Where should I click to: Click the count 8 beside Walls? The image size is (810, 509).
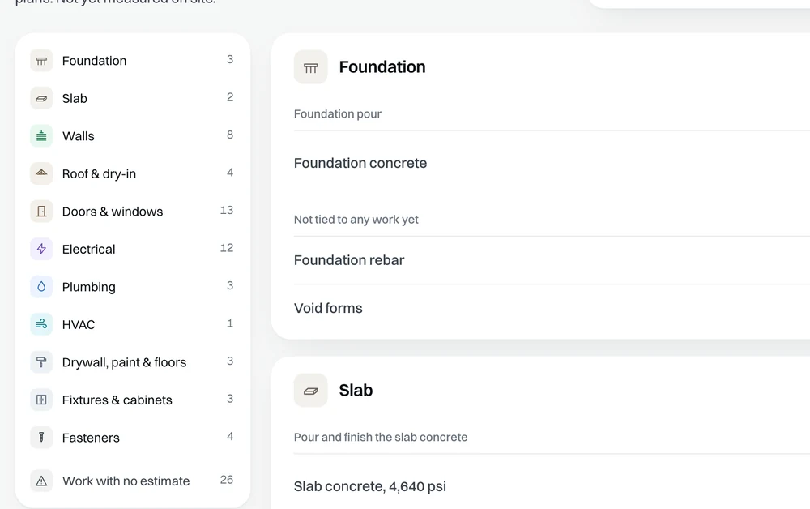[x=230, y=135]
